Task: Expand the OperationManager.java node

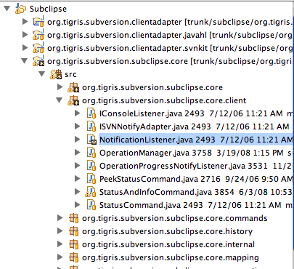Action: point(77,153)
